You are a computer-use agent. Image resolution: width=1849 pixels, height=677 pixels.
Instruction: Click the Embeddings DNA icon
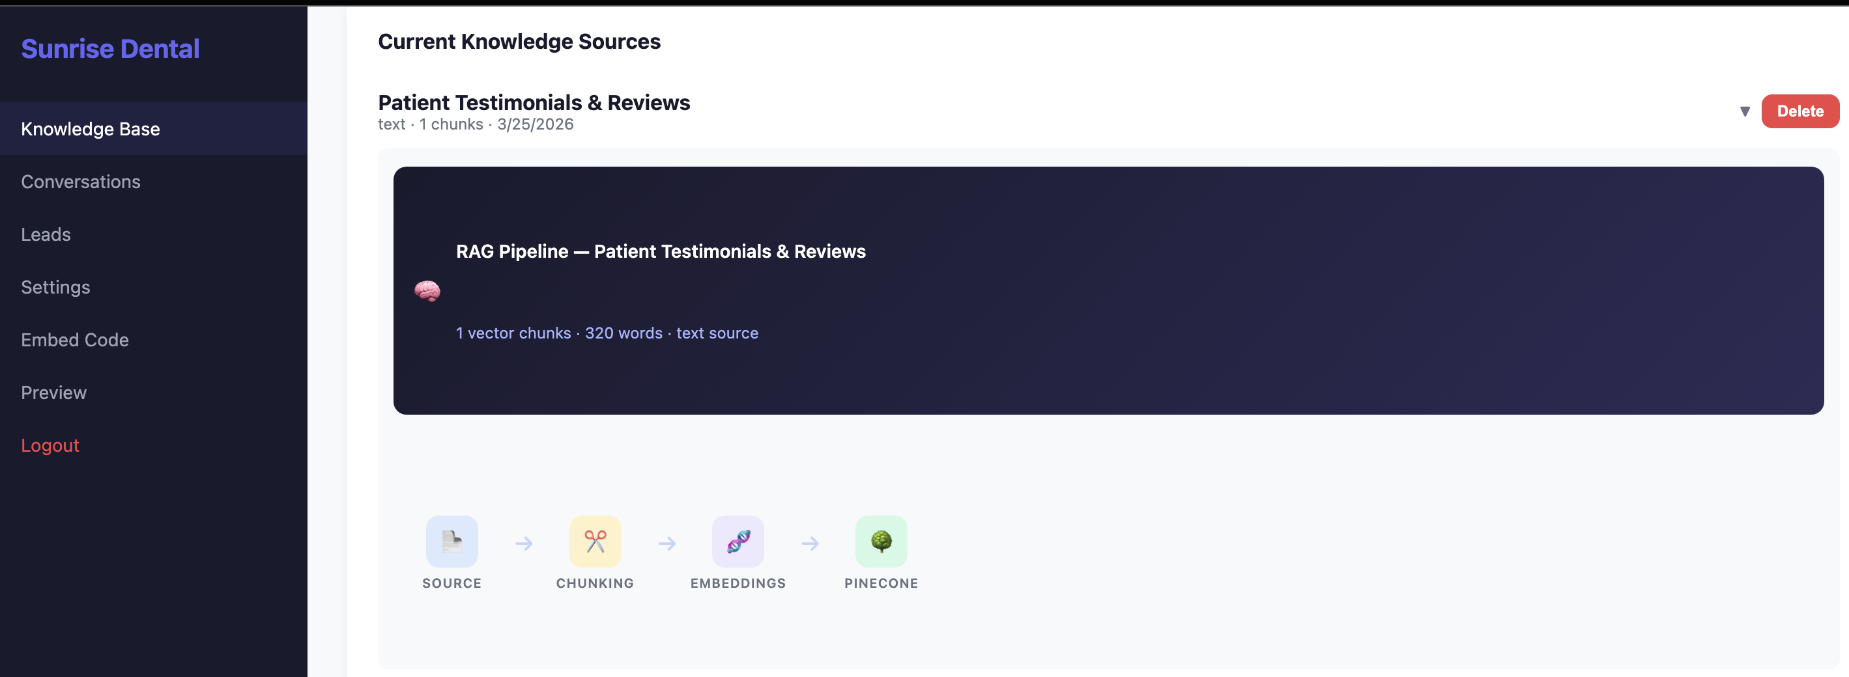pyautogui.click(x=738, y=542)
